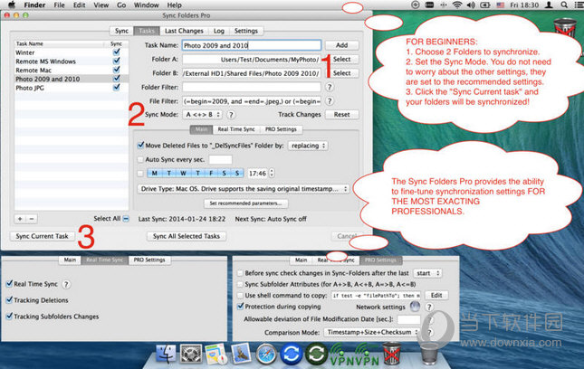Screen dimensions: 584x369
Task: Open the Log tab
Action: pos(218,31)
